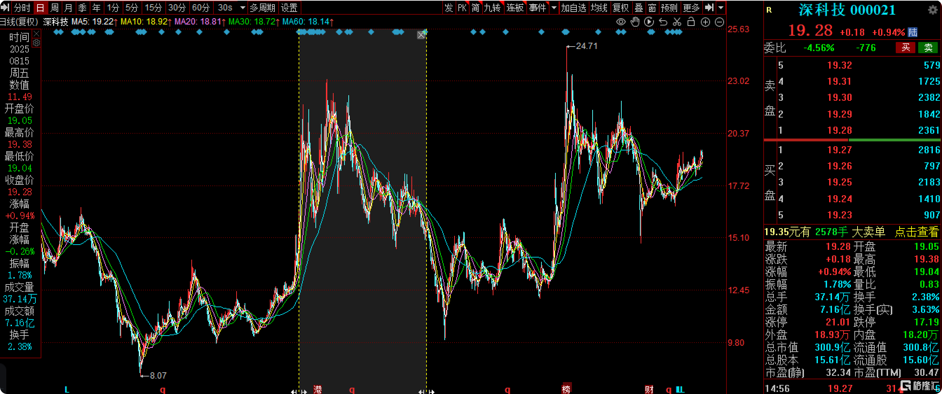Toggle 简 simple mode button
This screenshot has height=394, width=942.
476,7
